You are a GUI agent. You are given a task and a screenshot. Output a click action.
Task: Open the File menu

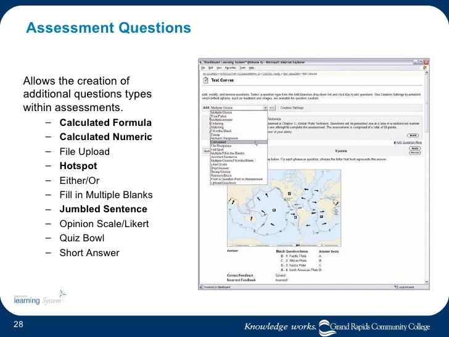[203, 68]
